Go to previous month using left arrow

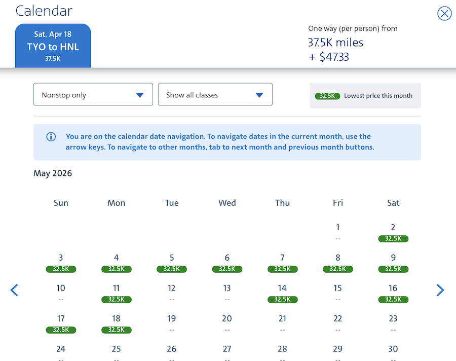point(14,290)
